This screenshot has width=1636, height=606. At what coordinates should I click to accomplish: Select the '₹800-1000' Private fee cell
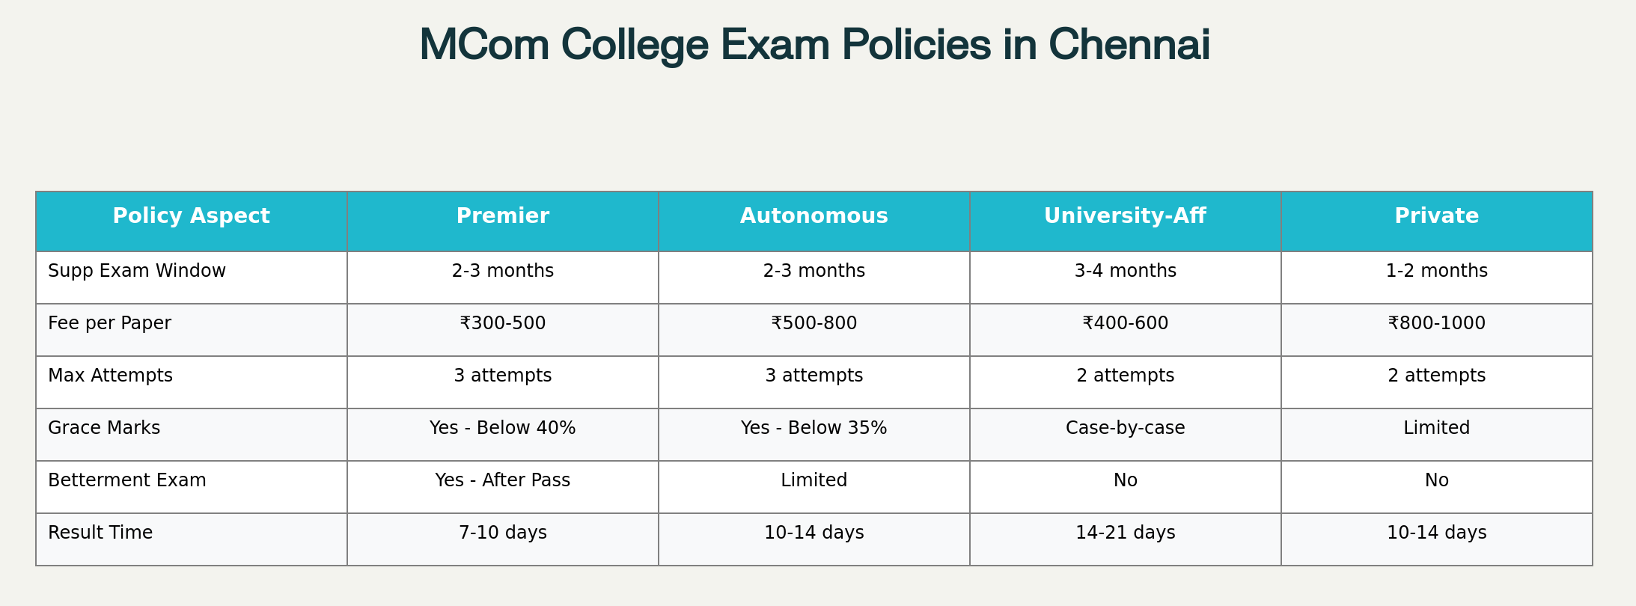1436,323
